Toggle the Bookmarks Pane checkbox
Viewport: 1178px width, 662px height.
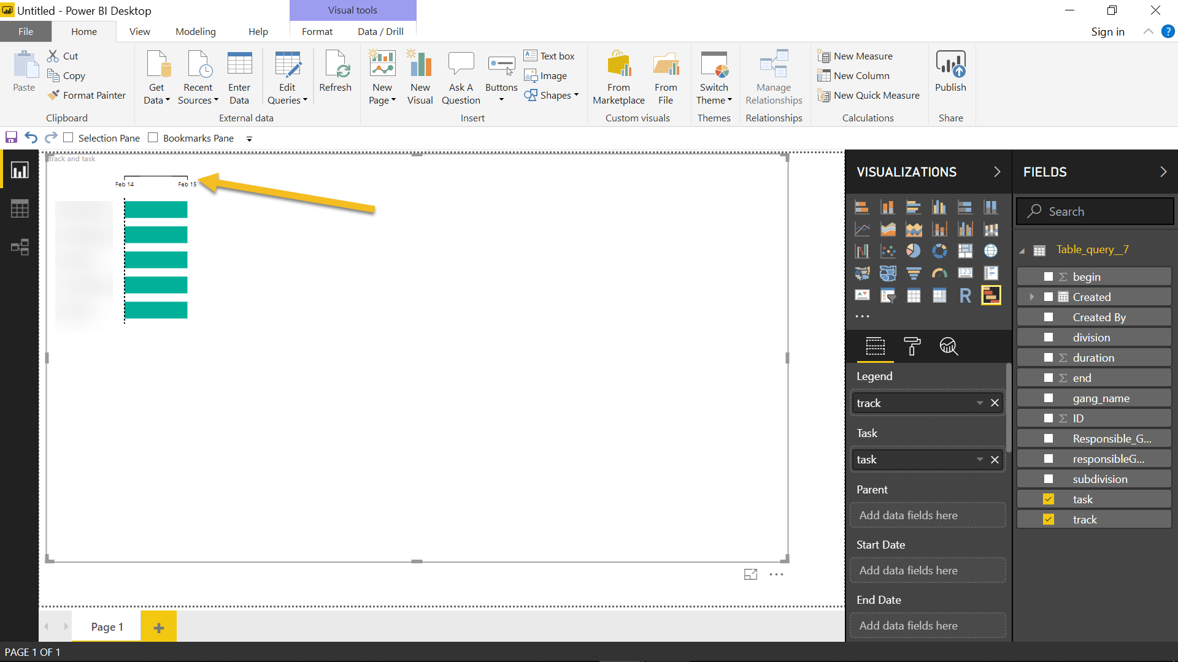(x=153, y=138)
